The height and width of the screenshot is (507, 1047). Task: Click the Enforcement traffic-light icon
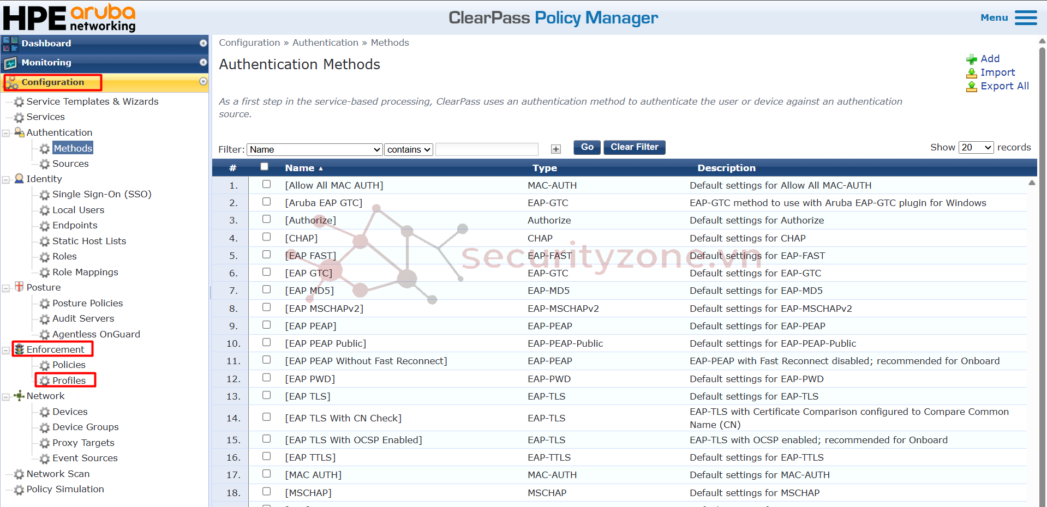19,349
